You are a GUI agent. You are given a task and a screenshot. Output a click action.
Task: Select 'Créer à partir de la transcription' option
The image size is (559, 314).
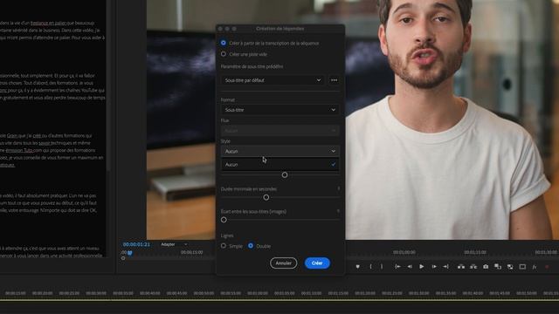tap(224, 43)
